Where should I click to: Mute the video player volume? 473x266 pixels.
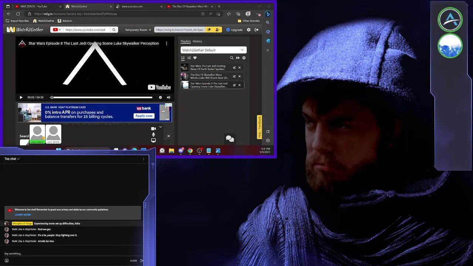click(169, 98)
